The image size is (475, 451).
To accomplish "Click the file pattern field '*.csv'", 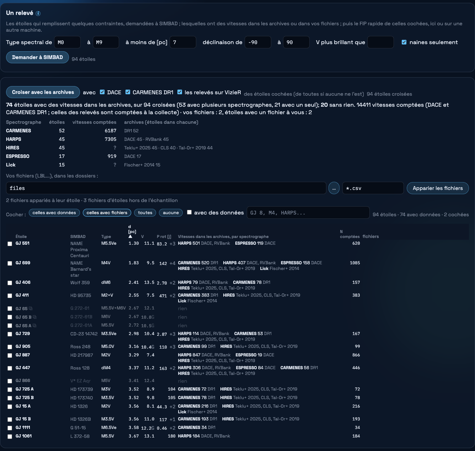I will point(373,188).
